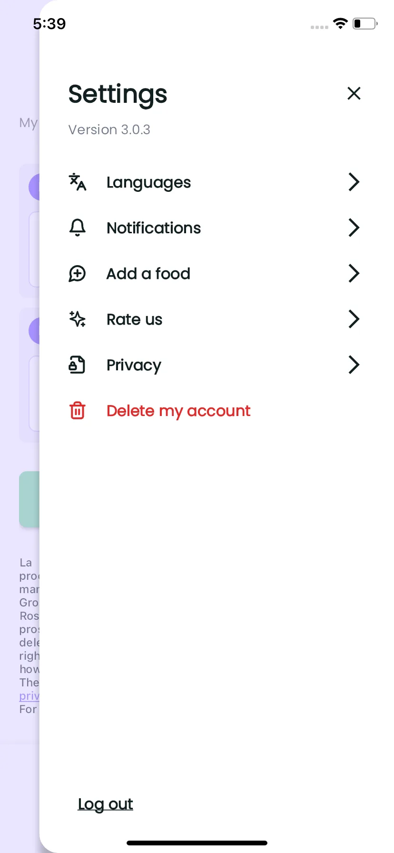This screenshot has width=394, height=853.
Task: Open Rate us via its chevron arrow
Action: coord(354,319)
